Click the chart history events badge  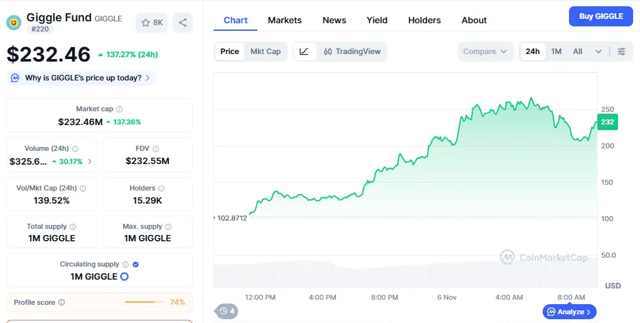tap(227, 311)
